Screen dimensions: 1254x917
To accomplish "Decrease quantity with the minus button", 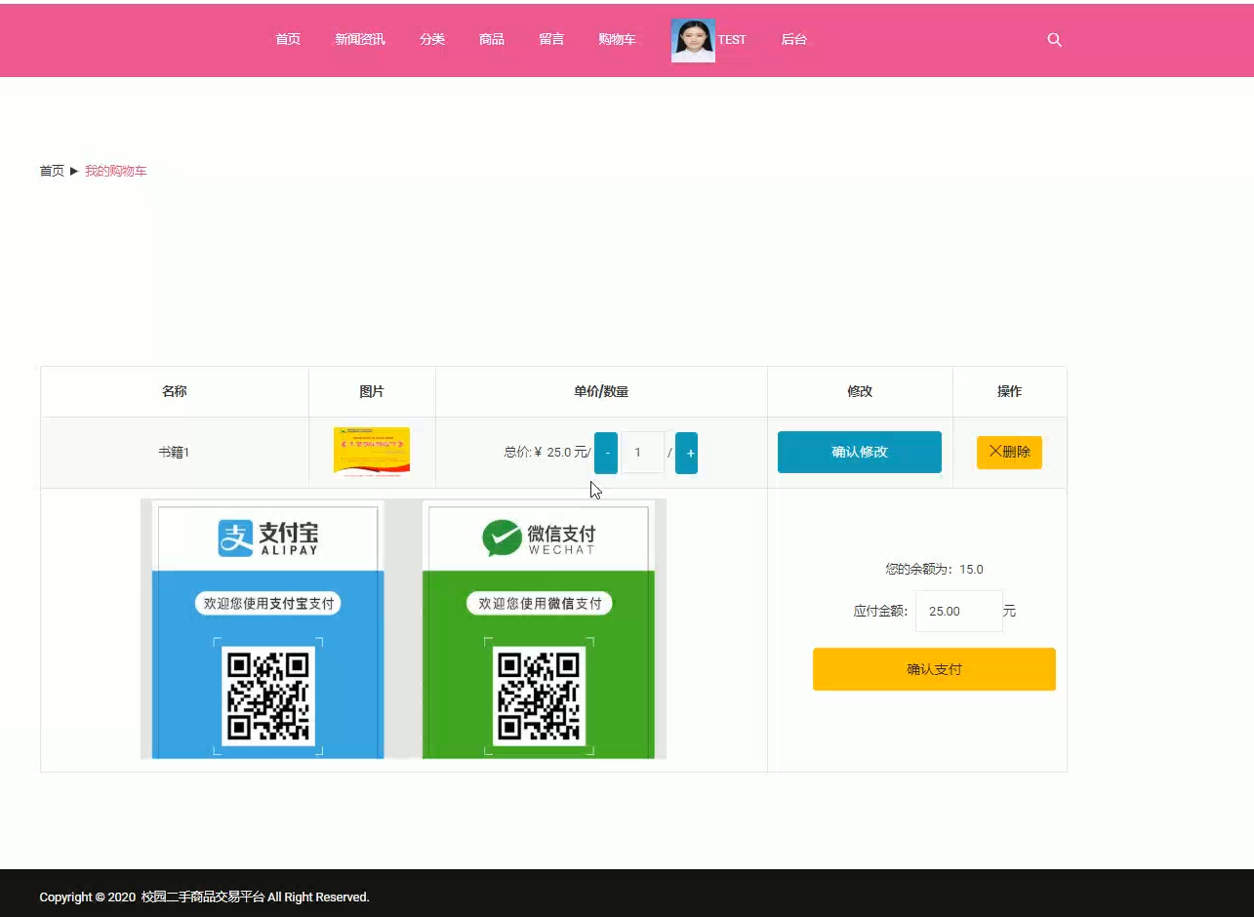I will pos(606,453).
